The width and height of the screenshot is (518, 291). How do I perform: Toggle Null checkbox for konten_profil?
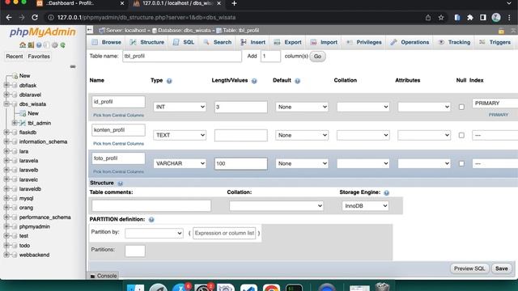[x=461, y=135]
